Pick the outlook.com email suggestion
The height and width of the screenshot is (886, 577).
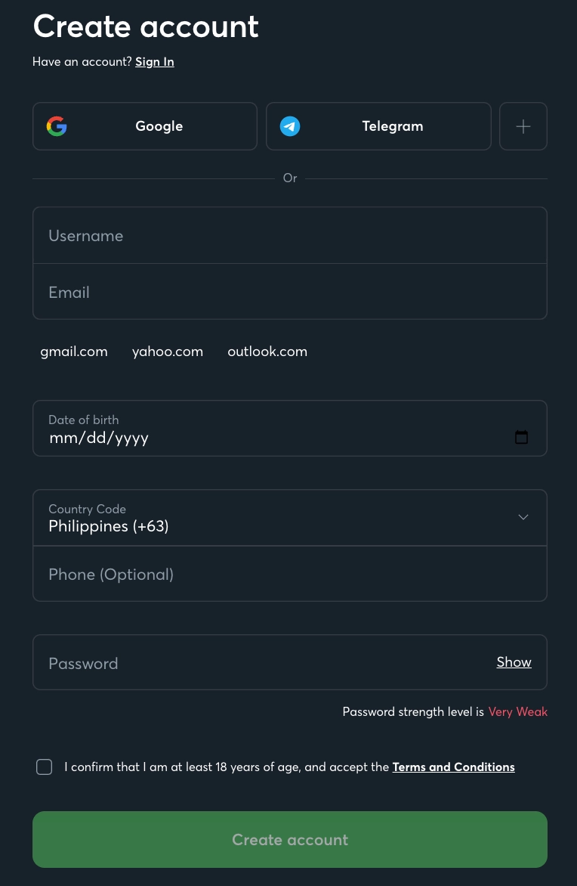click(267, 352)
